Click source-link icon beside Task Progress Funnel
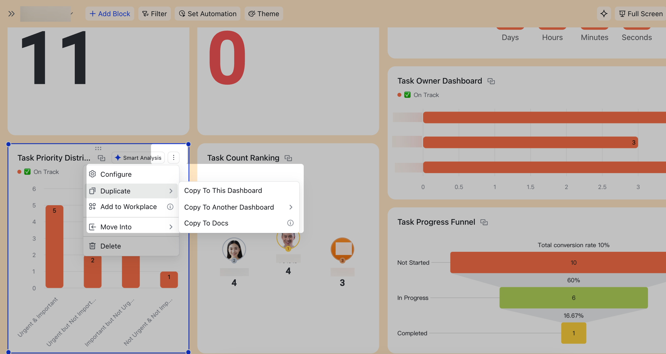The image size is (666, 354). pos(484,222)
